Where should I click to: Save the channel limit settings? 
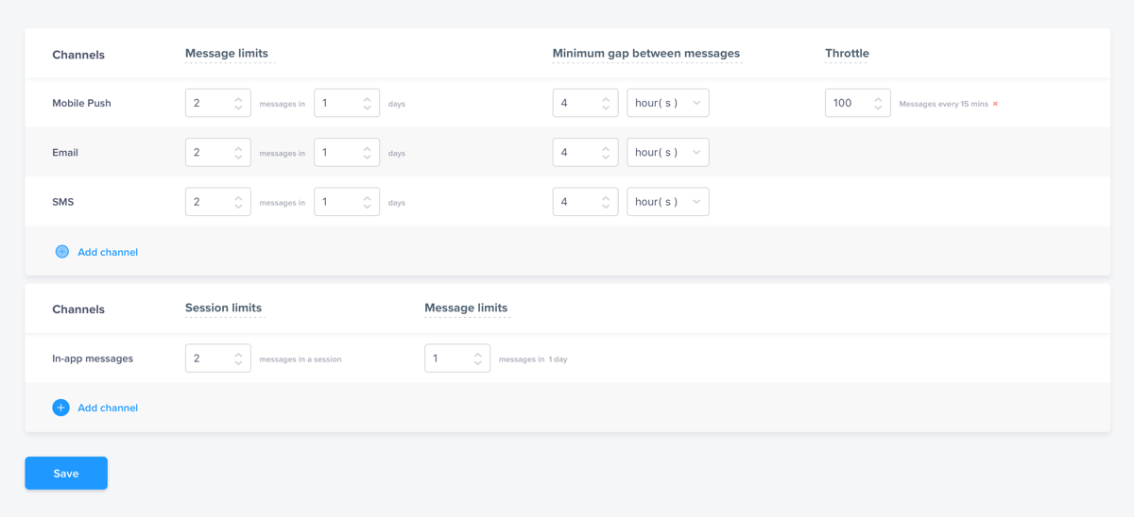66,474
